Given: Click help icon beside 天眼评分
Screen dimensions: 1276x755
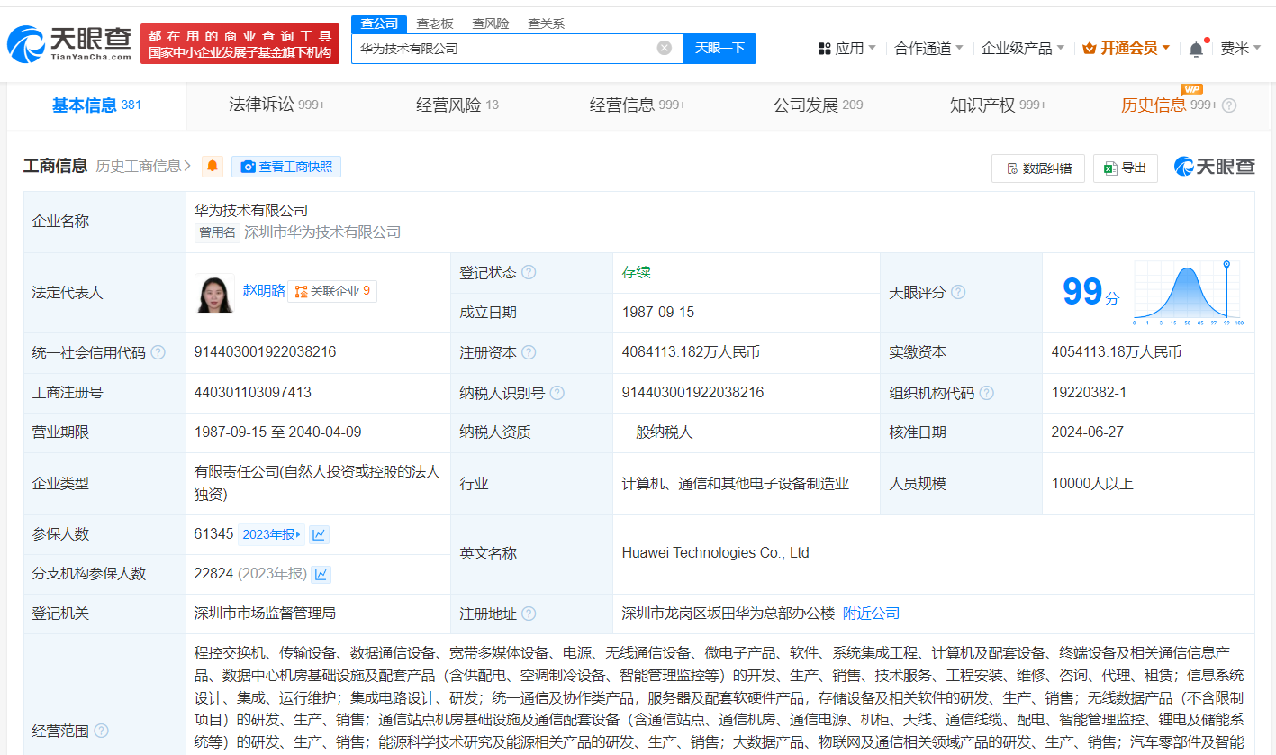Looking at the screenshot, I should click(x=958, y=292).
